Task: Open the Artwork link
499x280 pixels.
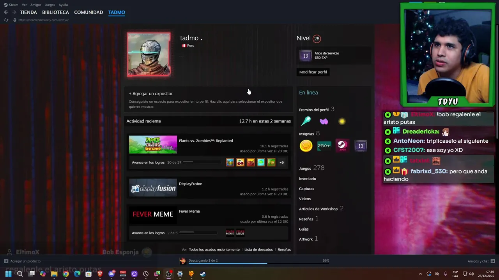Action: pyautogui.click(x=306, y=239)
